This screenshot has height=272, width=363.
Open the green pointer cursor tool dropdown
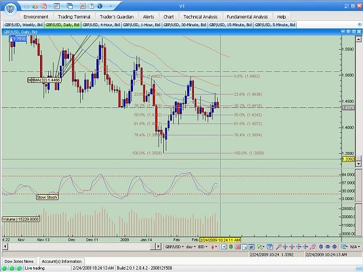tap(261, 247)
